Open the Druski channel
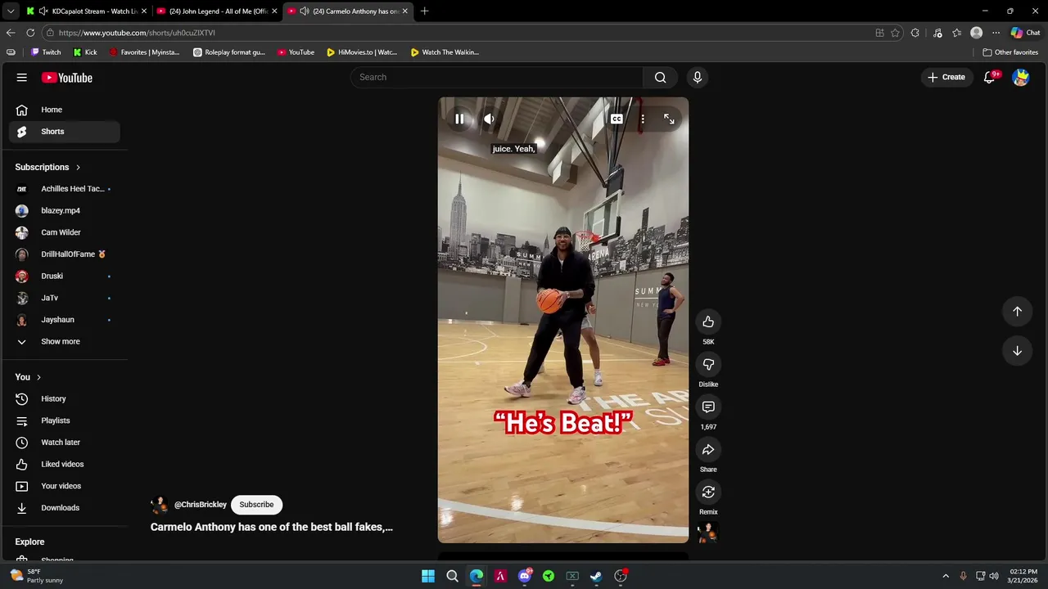The width and height of the screenshot is (1048, 589). (x=65, y=276)
